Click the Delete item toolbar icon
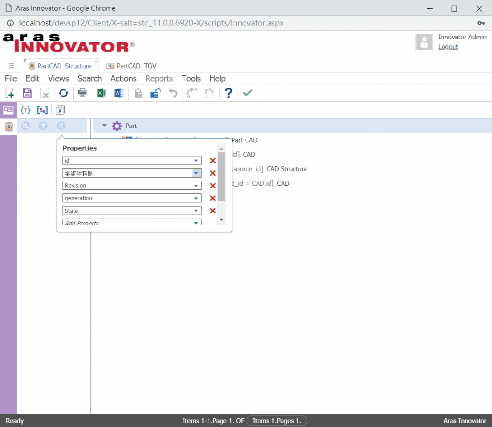Viewport: 492px width, 427px height. coord(45,93)
